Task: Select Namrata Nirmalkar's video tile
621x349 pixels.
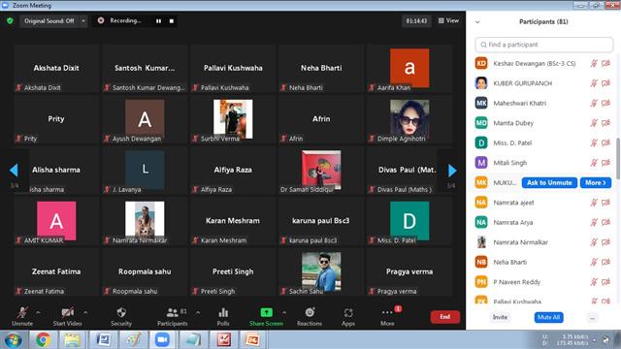Action: tap(145, 221)
